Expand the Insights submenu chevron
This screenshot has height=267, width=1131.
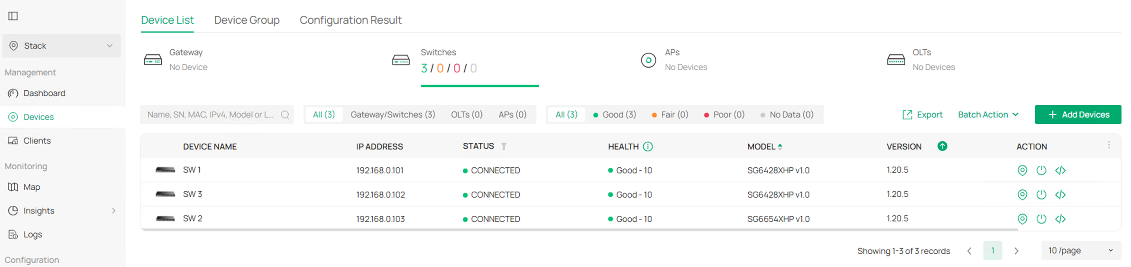click(x=113, y=211)
